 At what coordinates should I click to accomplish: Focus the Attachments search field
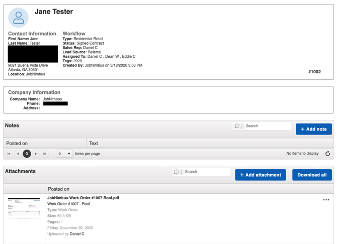click(206, 172)
